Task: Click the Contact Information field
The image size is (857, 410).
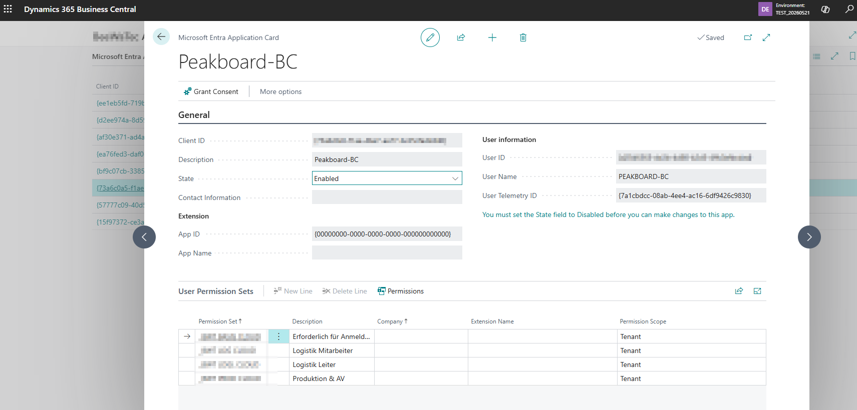Action: point(387,197)
